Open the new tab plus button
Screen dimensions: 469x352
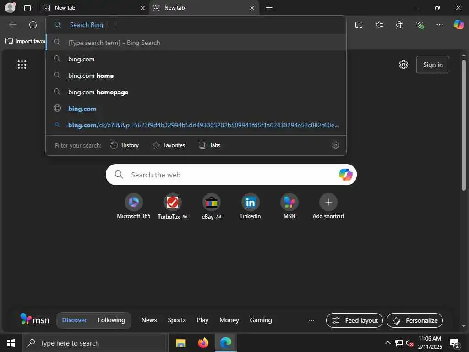(x=269, y=8)
